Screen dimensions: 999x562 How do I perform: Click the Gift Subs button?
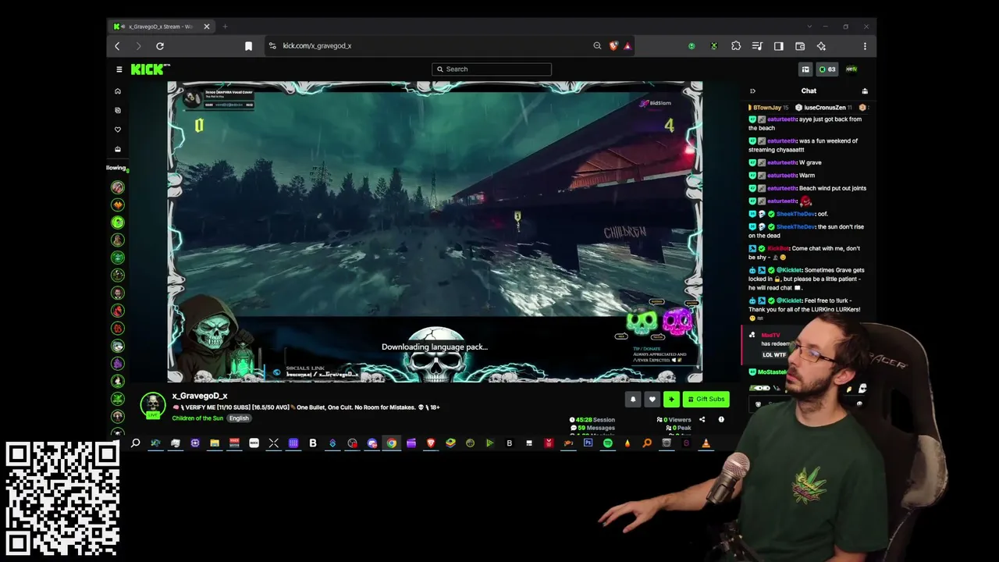point(706,400)
